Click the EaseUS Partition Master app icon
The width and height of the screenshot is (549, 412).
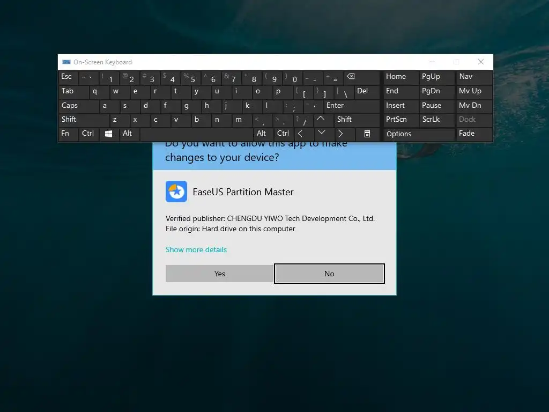coord(176,192)
